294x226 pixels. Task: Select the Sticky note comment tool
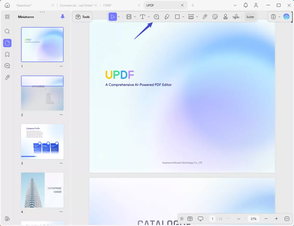[x=157, y=17]
